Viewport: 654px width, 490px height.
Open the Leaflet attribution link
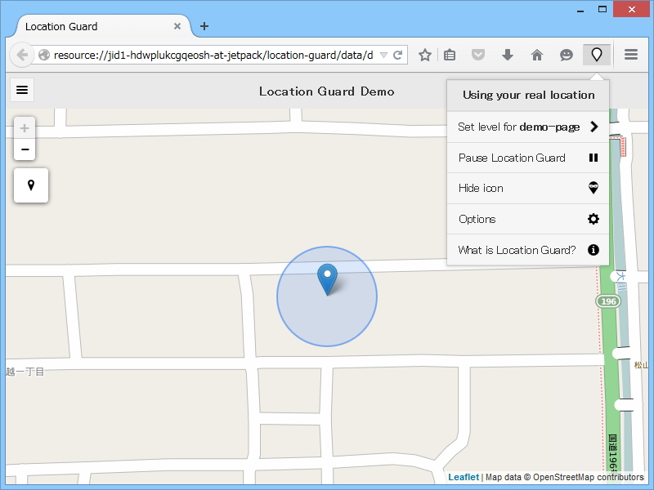point(463,477)
